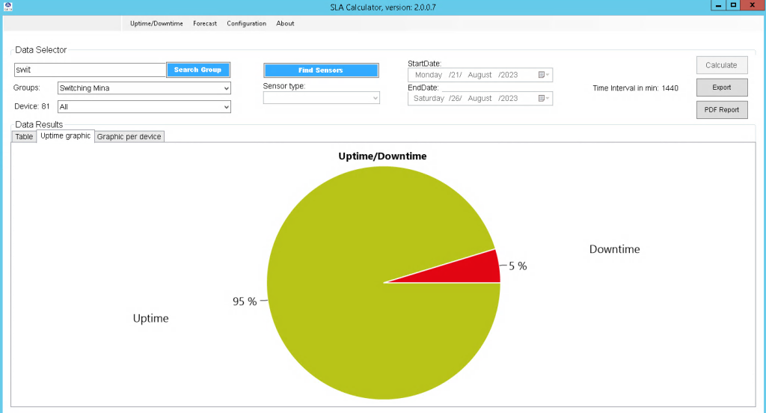Click the 'Downtime' chart label
The height and width of the screenshot is (413, 766).
click(x=615, y=249)
